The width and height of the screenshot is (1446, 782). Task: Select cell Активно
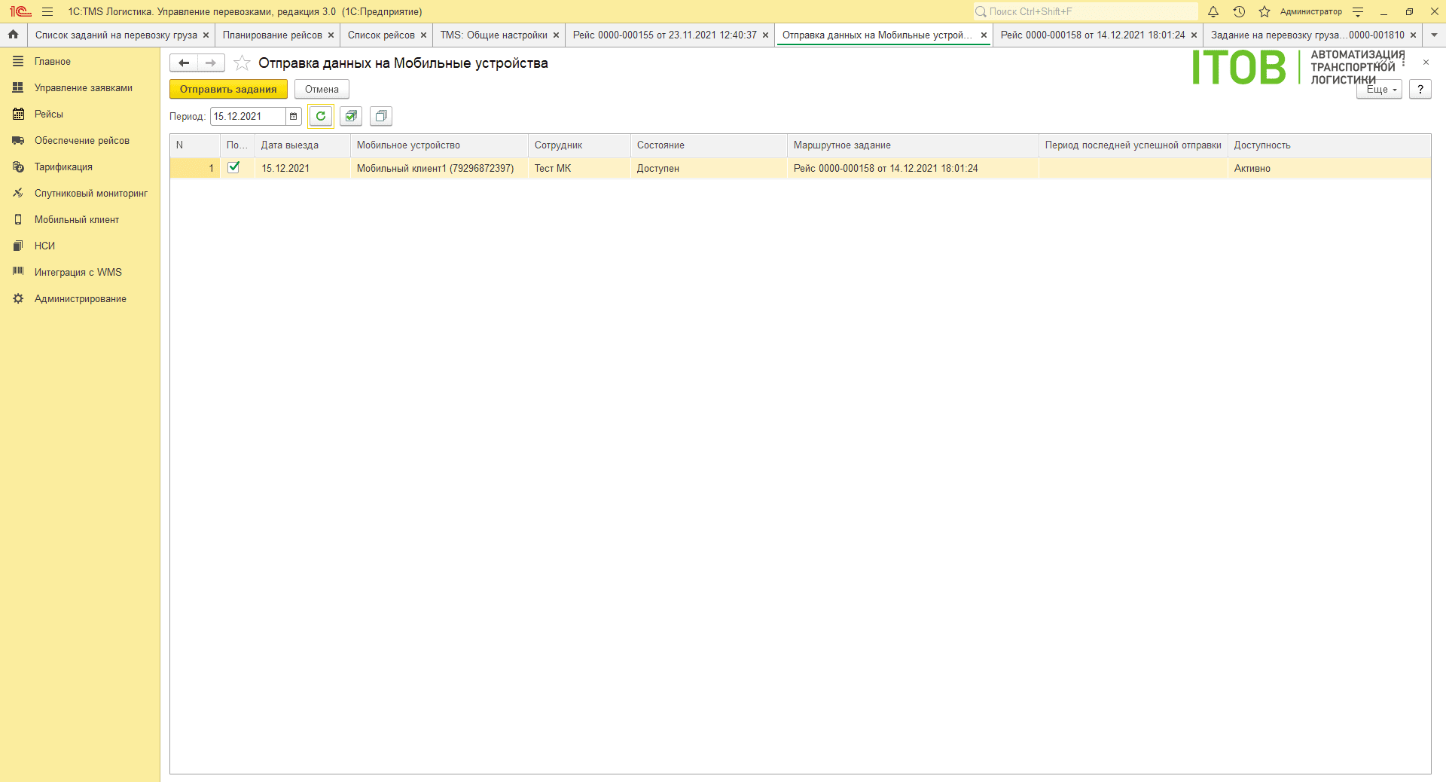(x=1329, y=168)
